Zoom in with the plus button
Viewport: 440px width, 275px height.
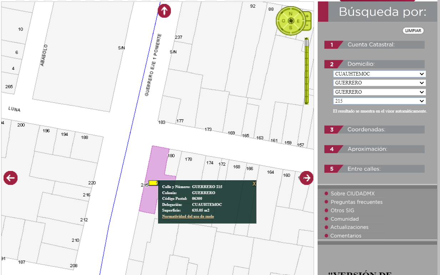click(x=307, y=16)
